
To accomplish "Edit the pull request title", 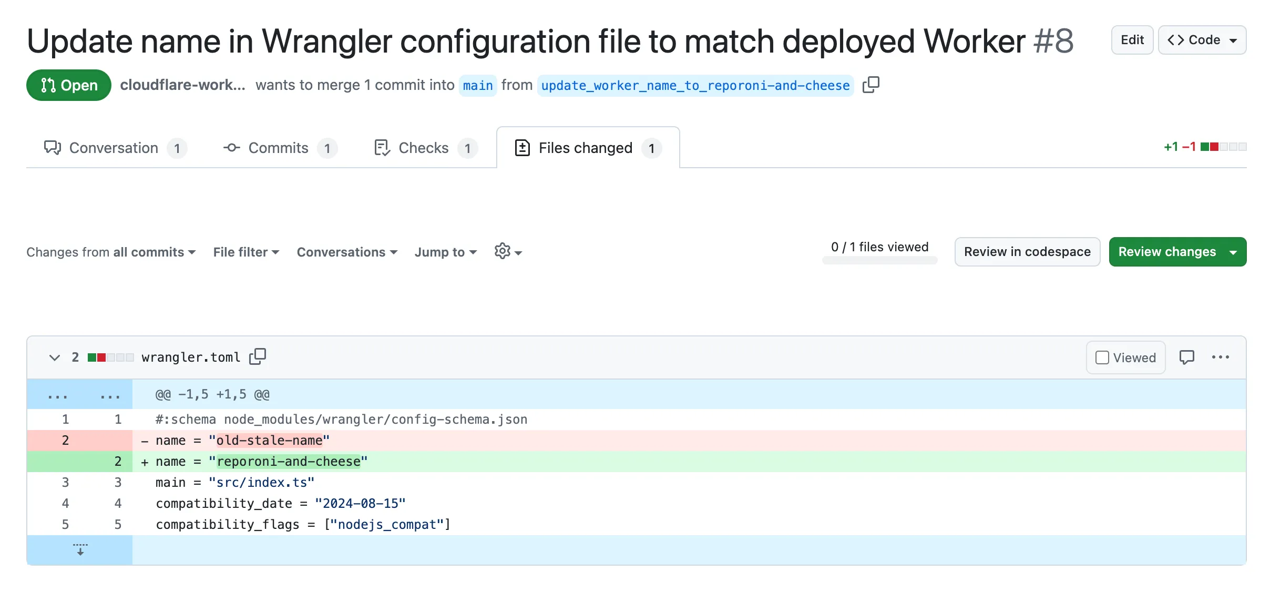I will [1132, 39].
